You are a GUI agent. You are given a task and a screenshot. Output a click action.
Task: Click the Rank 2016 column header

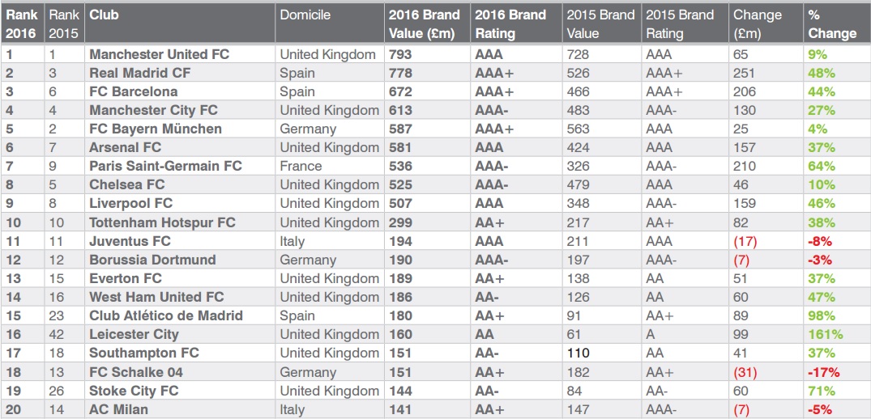[22, 24]
